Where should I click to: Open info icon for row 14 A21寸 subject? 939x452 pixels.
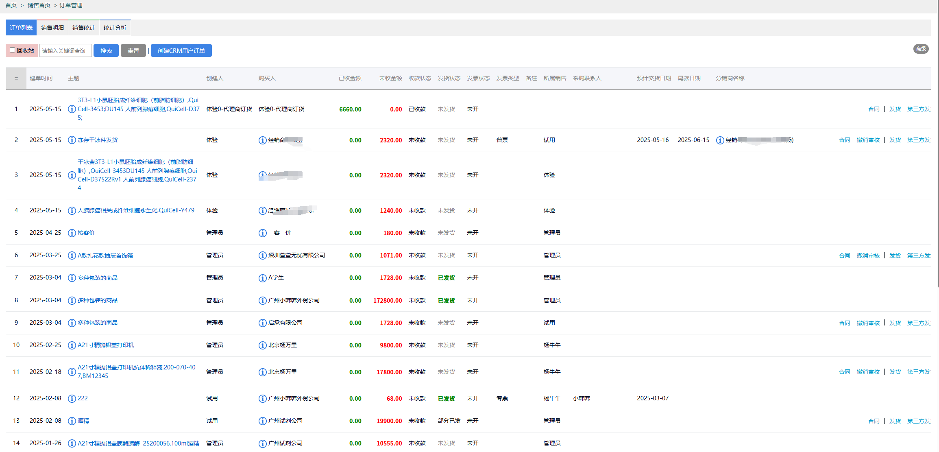coord(72,443)
